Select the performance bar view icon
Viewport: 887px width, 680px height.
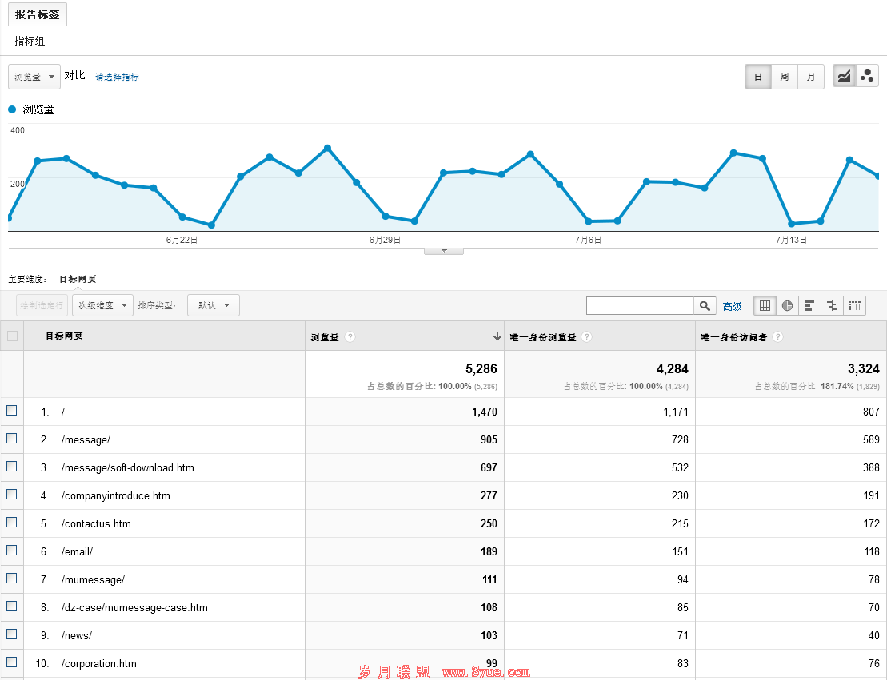click(809, 306)
